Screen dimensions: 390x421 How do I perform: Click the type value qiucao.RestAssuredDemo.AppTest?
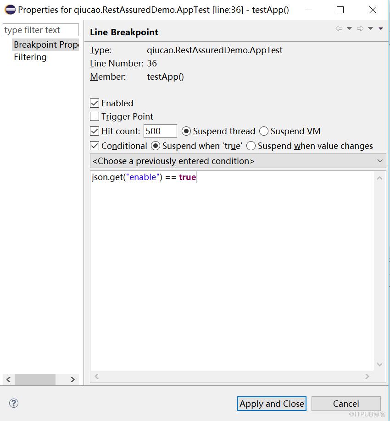(215, 50)
